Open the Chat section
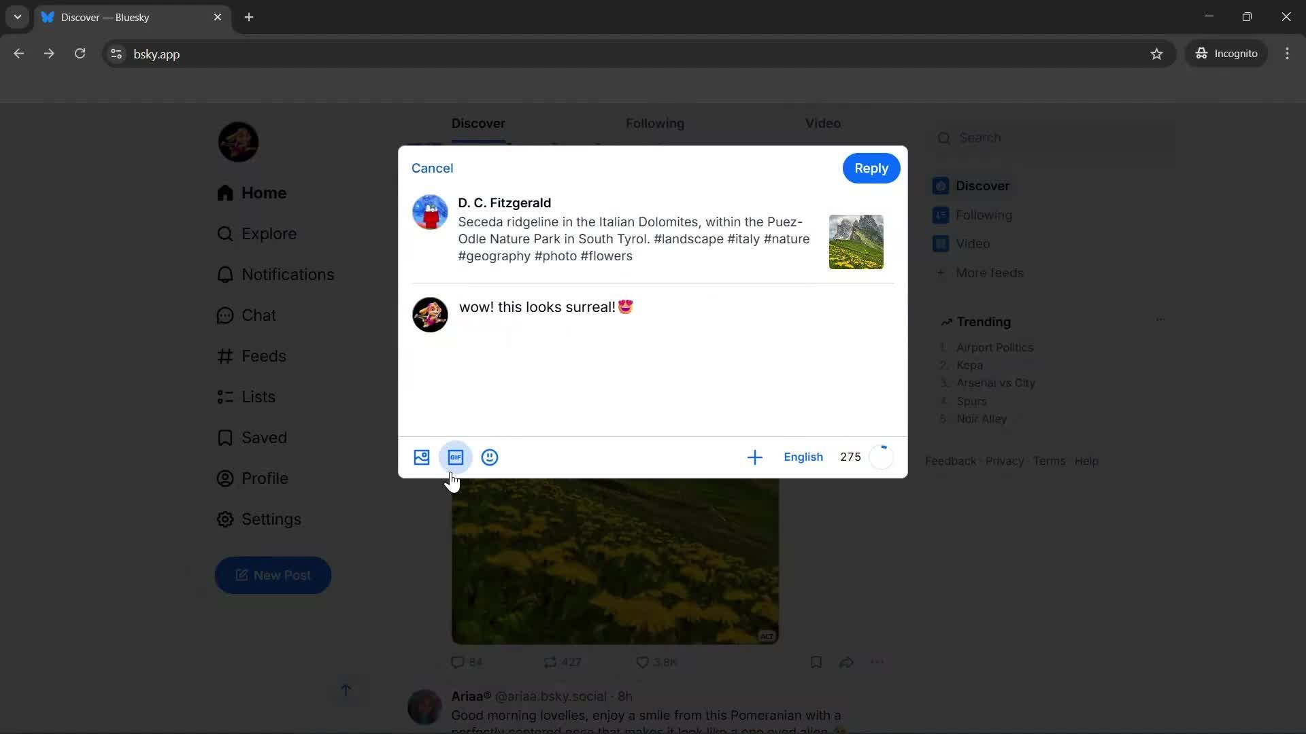This screenshot has height=734, width=1306. 260,315
